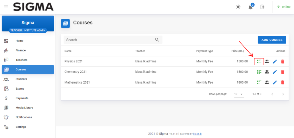Toggle the hamburger sidebar menu
Image resolution: width=294 pixels, height=138 pixels.
[6, 7]
